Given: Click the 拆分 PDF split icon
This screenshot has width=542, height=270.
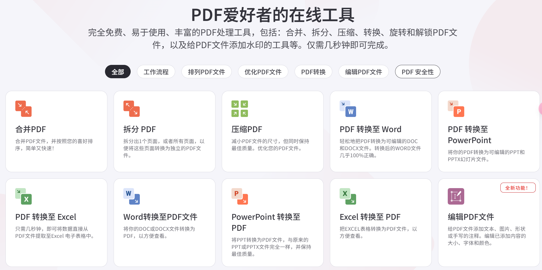Looking at the screenshot, I should (x=131, y=109).
